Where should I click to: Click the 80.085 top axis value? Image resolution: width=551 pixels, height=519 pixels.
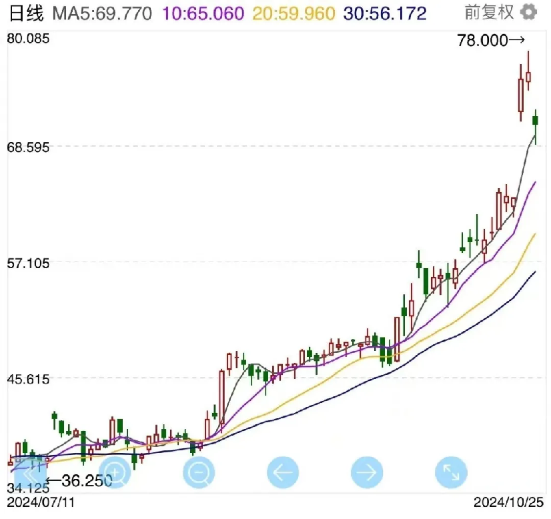point(28,38)
